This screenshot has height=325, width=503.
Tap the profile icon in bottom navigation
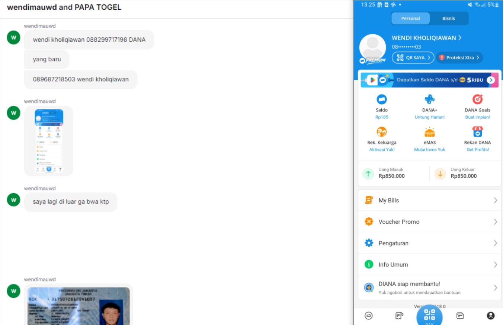pyautogui.click(x=491, y=316)
